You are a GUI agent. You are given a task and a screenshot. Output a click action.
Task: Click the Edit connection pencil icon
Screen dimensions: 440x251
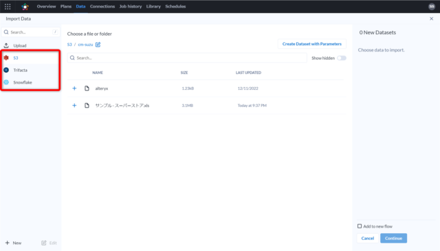pyautogui.click(x=44, y=243)
